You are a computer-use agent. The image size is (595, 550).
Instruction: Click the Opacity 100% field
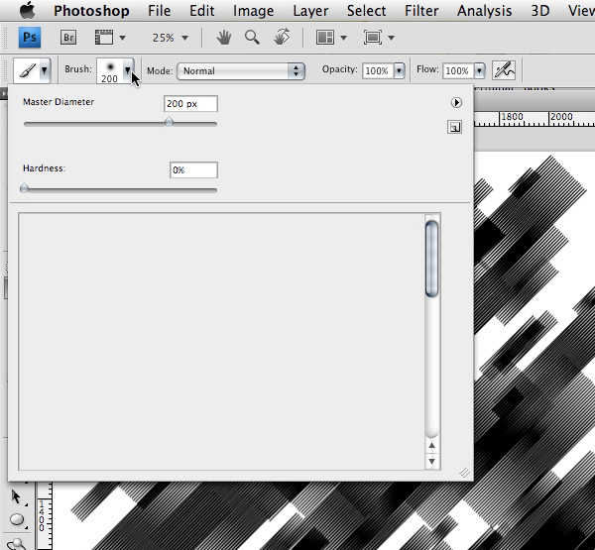pyautogui.click(x=378, y=71)
